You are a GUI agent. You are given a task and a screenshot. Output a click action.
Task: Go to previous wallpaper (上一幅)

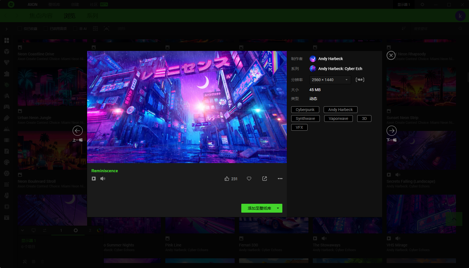(78, 131)
